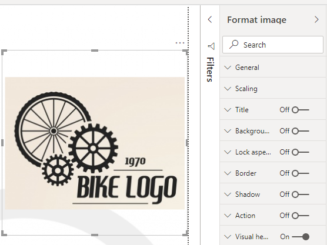The image size is (327, 245).
Task: Click bottom-right corner handle of image
Action: click(185, 233)
